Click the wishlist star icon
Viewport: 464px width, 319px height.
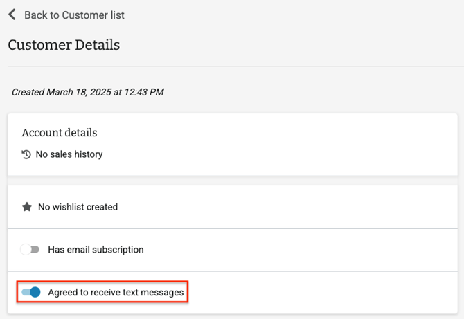click(x=26, y=207)
